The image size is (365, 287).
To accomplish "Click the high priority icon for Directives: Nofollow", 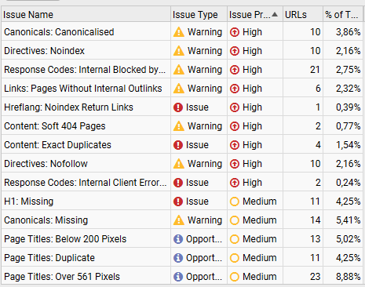I will click(235, 164).
